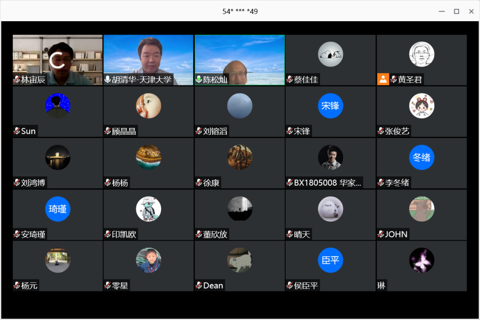Click the name label 顾晶晶
Screen dimensions: 480x320
tap(124, 131)
